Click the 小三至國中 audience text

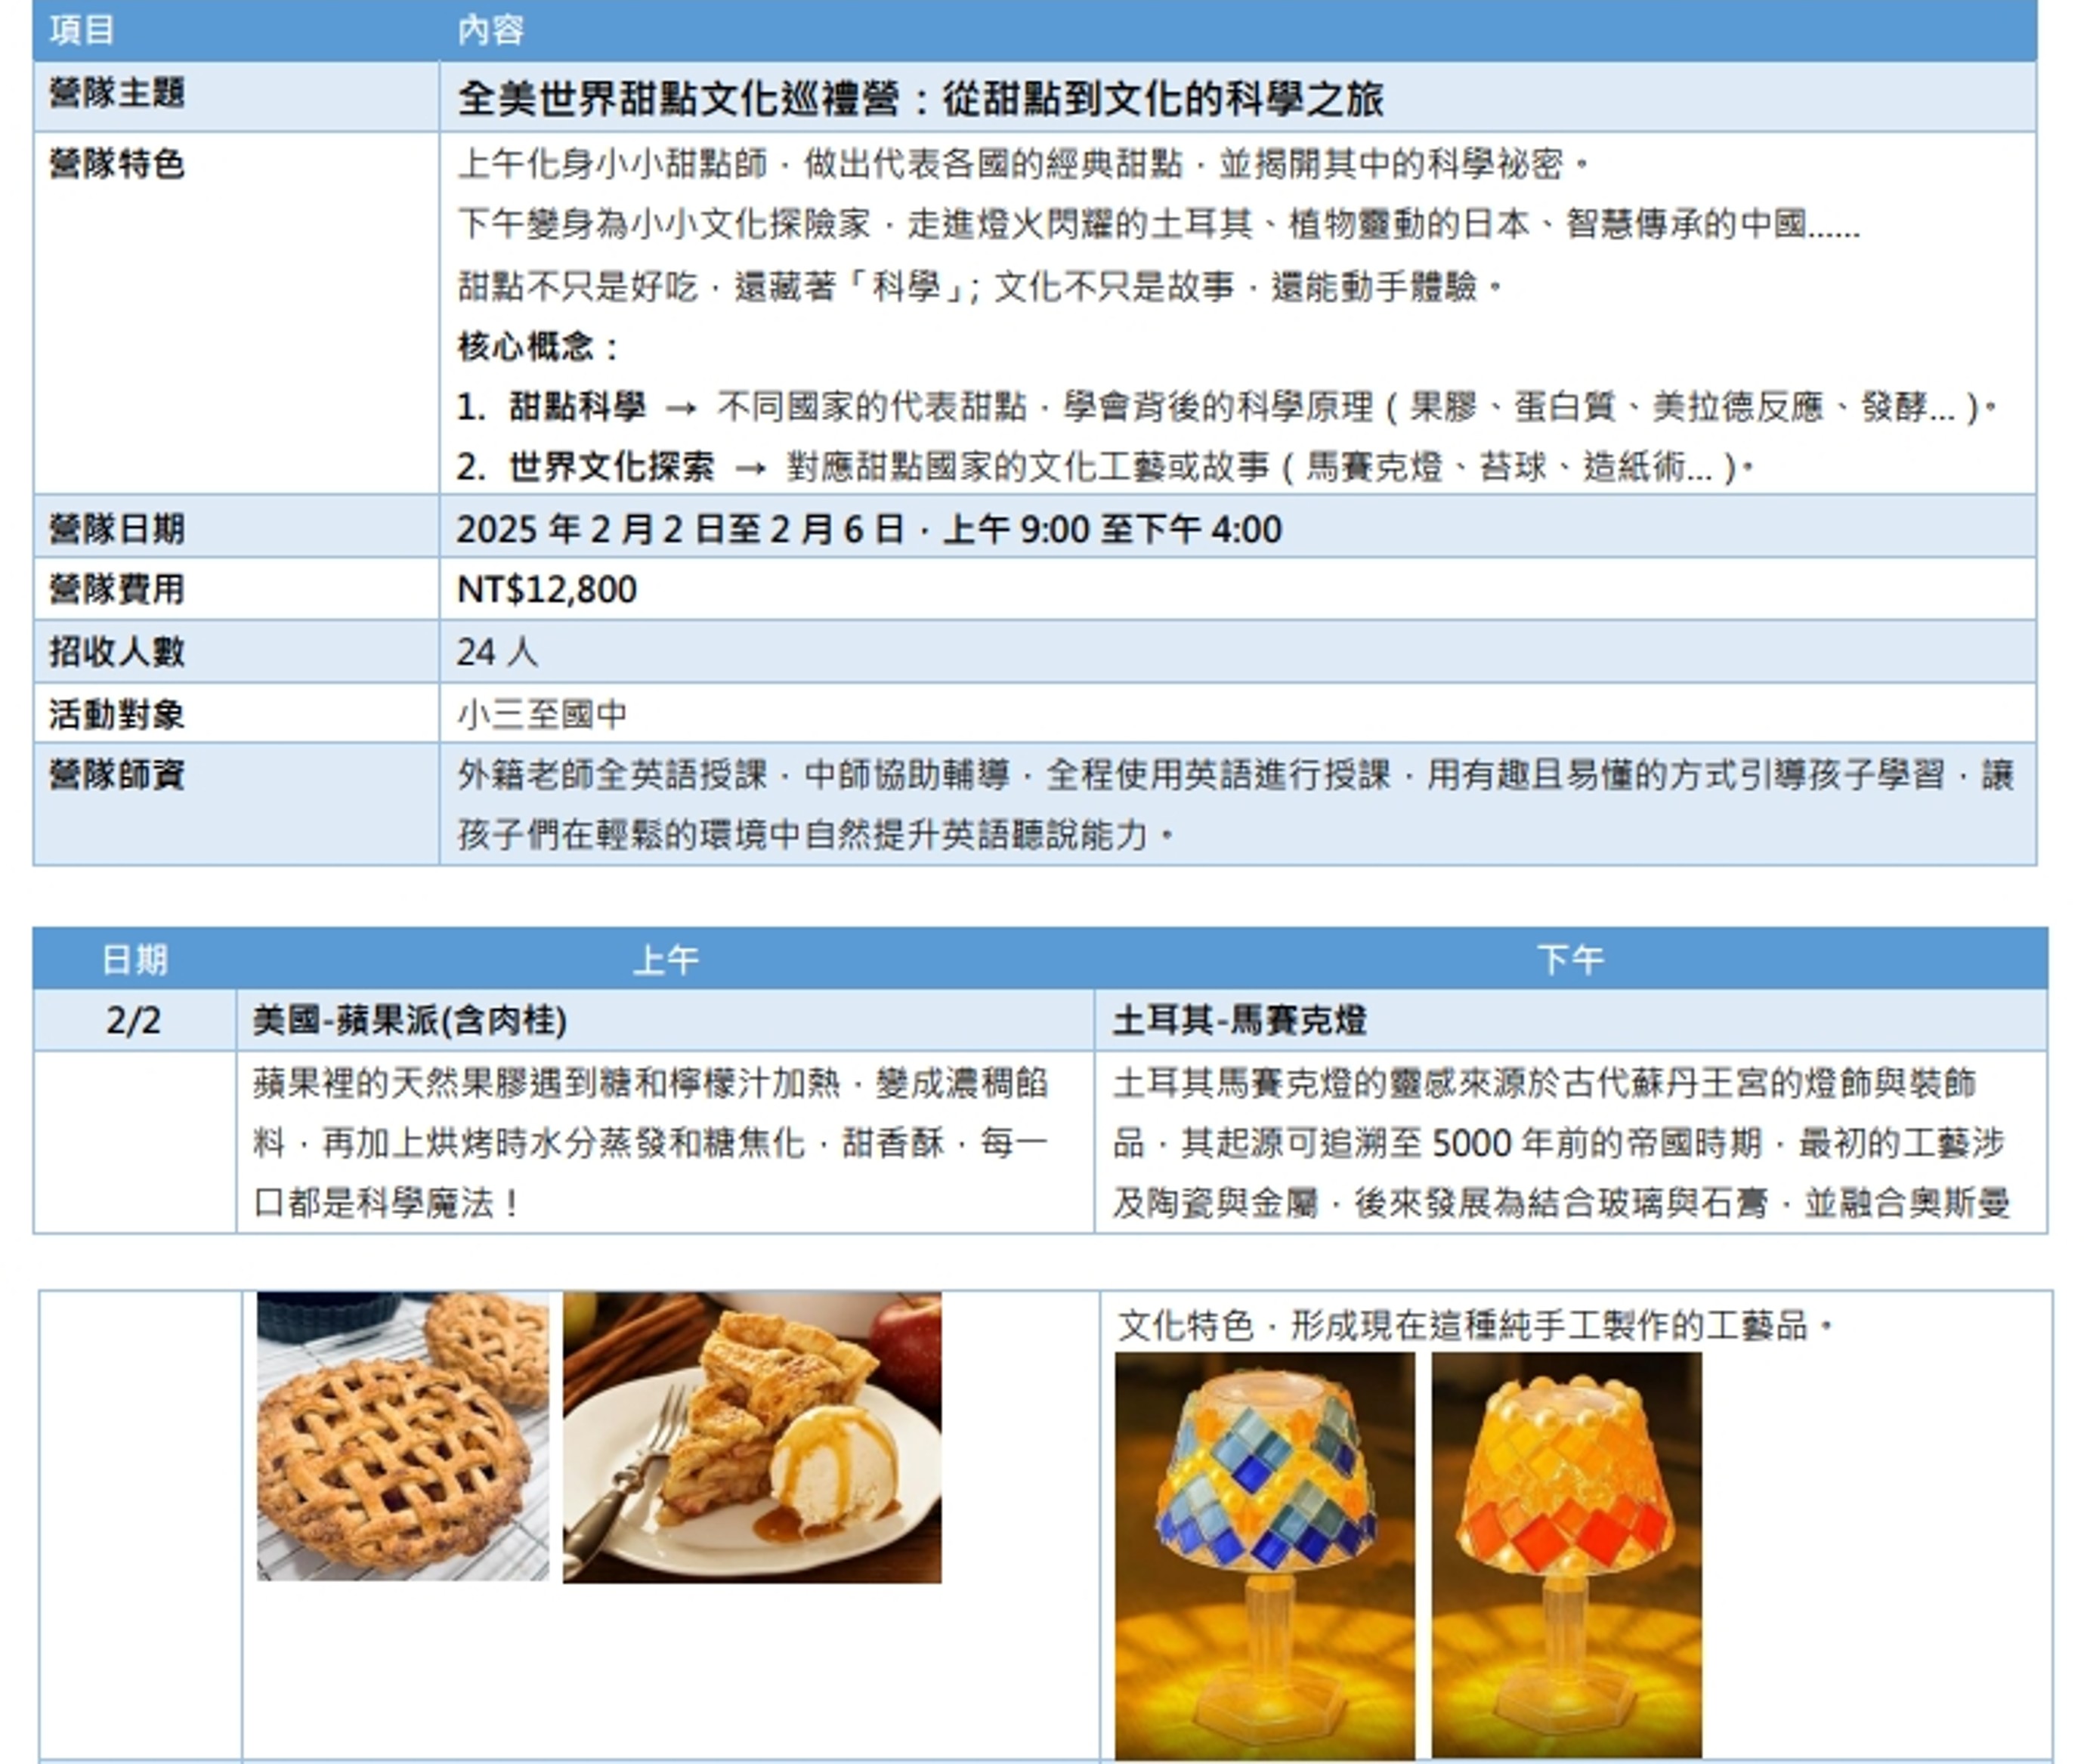point(542,714)
